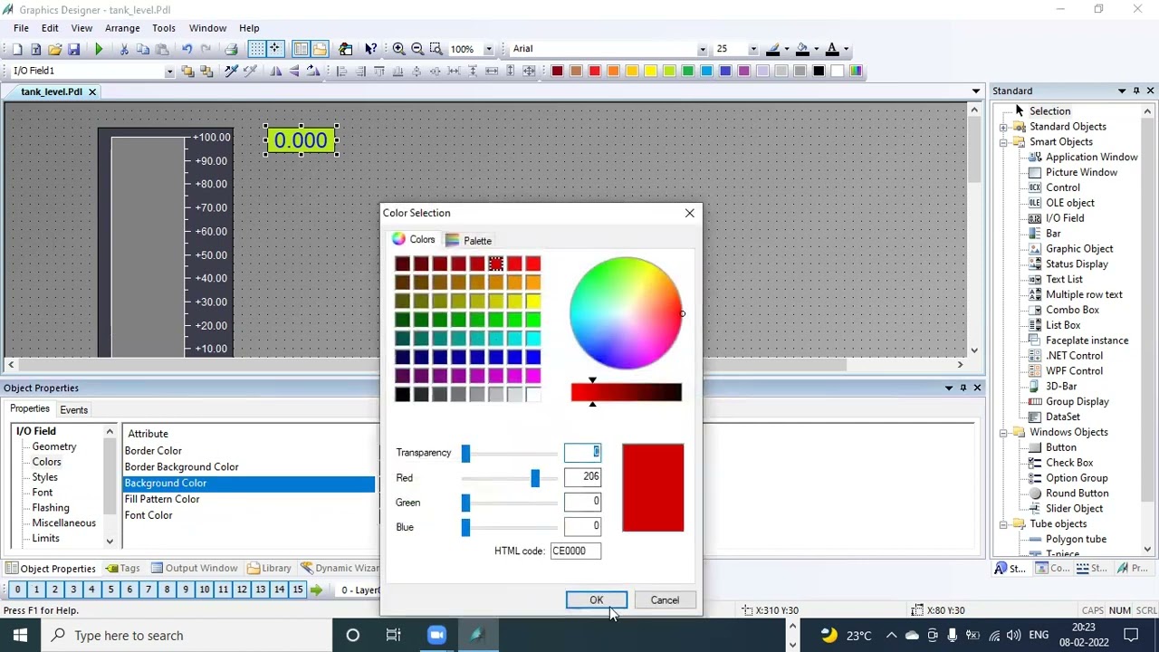
Task: Toggle the grid display toolbar button
Action: (x=257, y=49)
